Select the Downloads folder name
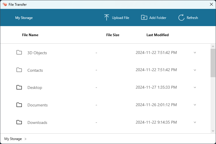 tap(37, 122)
